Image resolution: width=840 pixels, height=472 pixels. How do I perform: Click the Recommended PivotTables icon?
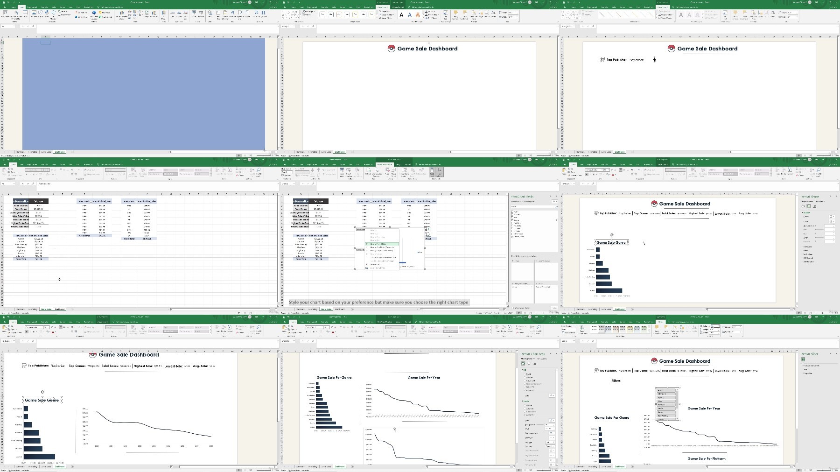[x=16, y=15]
